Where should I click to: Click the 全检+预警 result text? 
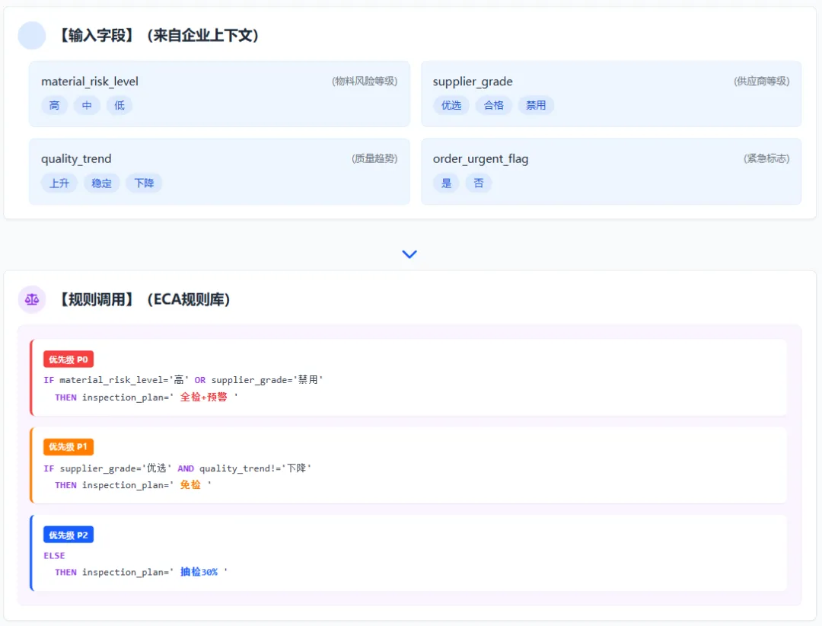point(204,398)
